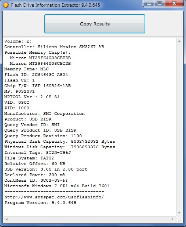
Task: Click the 'VID: 090C' line
Action: [17, 102]
